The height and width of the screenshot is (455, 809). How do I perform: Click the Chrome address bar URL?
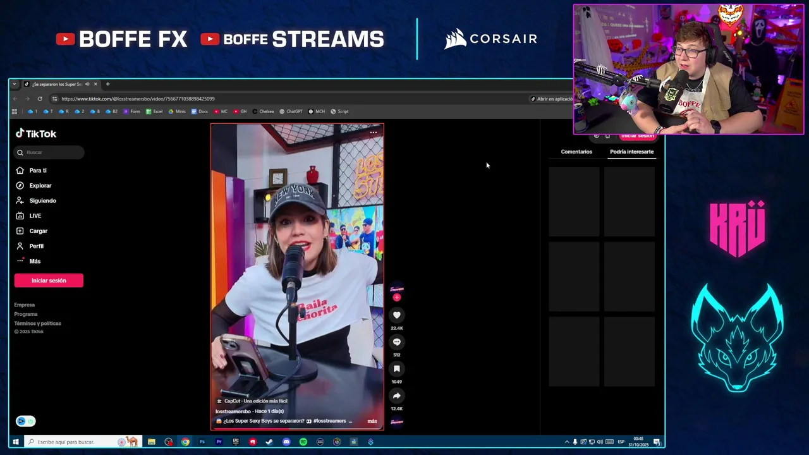(x=138, y=99)
